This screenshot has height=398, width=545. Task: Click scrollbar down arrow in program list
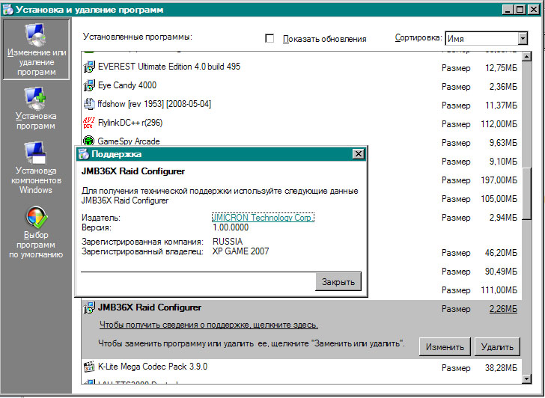526,379
